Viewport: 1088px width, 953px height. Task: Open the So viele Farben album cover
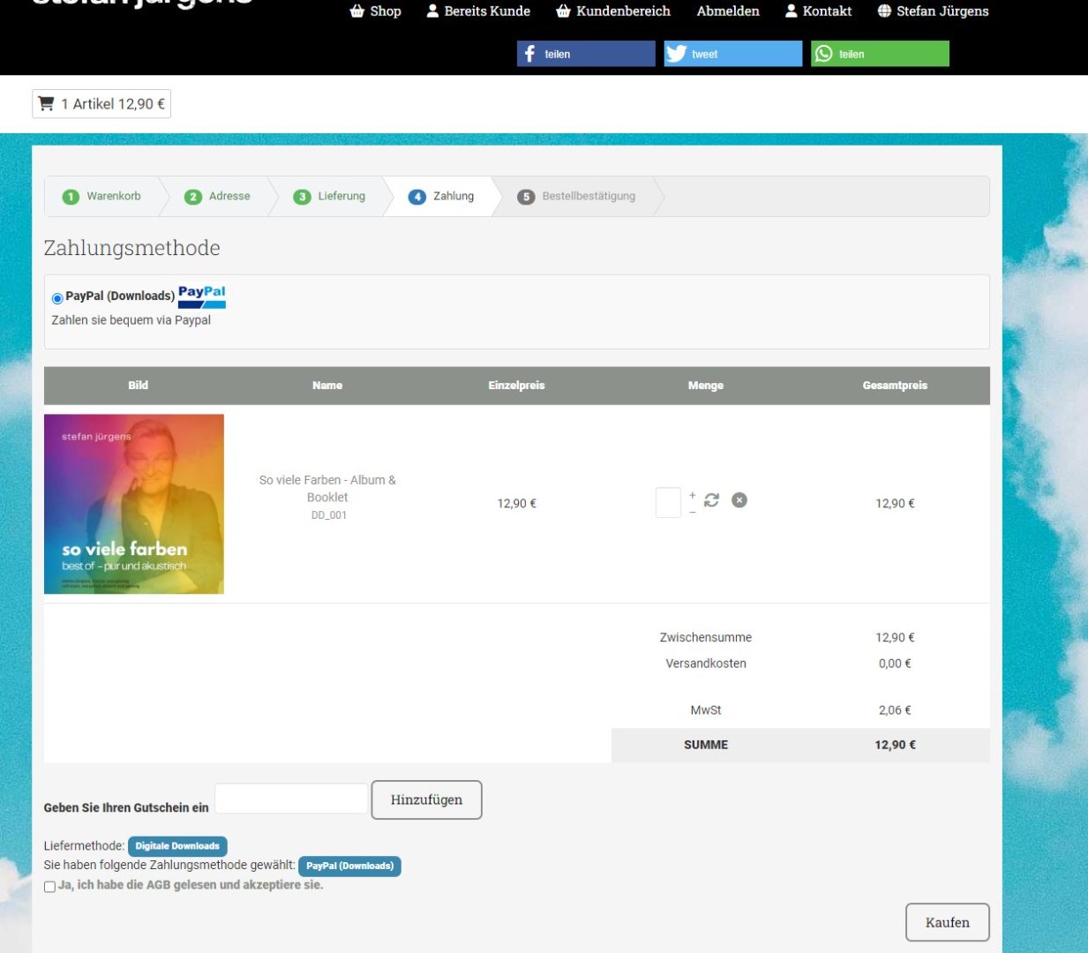[x=134, y=504]
